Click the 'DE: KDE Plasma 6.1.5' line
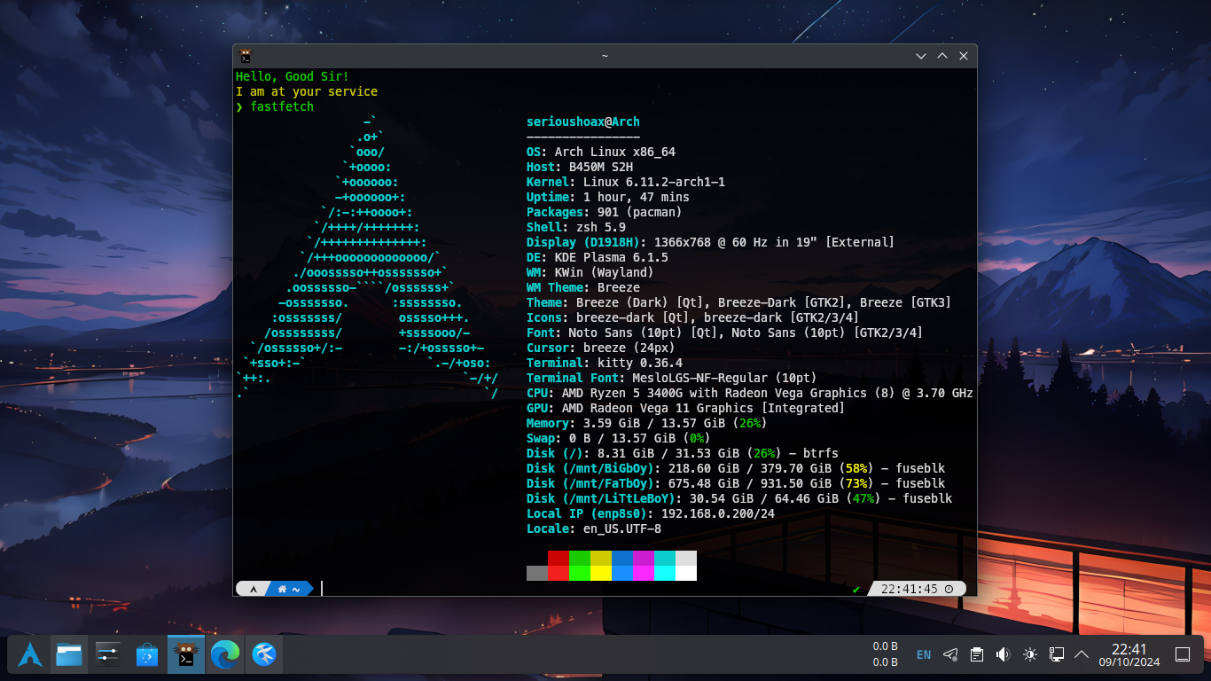Viewport: 1211px width, 681px height. click(598, 257)
